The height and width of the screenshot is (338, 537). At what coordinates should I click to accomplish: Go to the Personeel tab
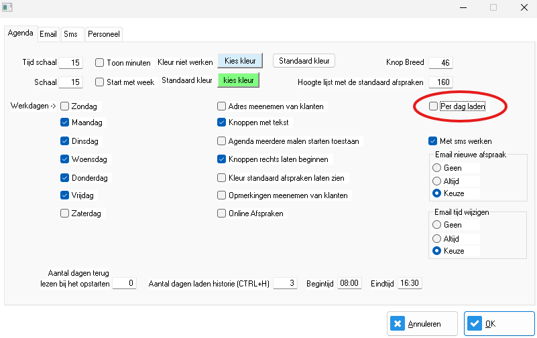(x=103, y=33)
